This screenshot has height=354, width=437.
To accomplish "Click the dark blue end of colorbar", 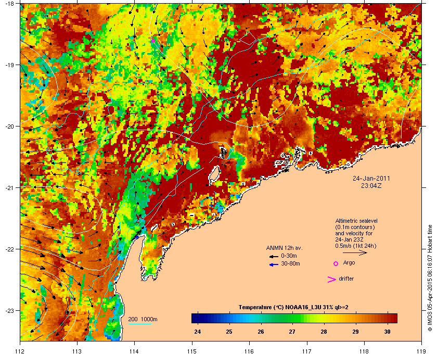I will pyautogui.click(x=195, y=318).
